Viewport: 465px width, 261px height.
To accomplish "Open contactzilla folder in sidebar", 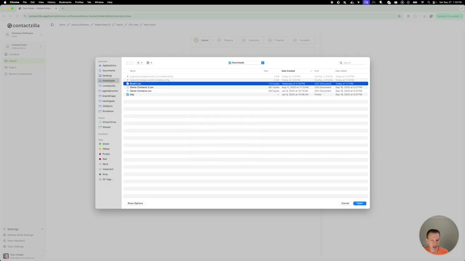I will 109,86.
